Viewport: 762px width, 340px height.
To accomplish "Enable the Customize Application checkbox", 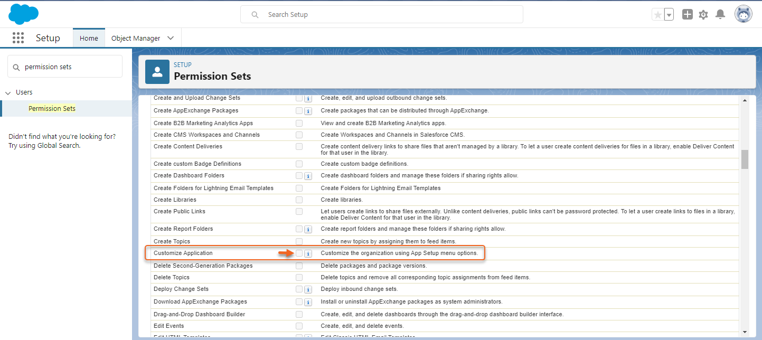I will pos(299,253).
